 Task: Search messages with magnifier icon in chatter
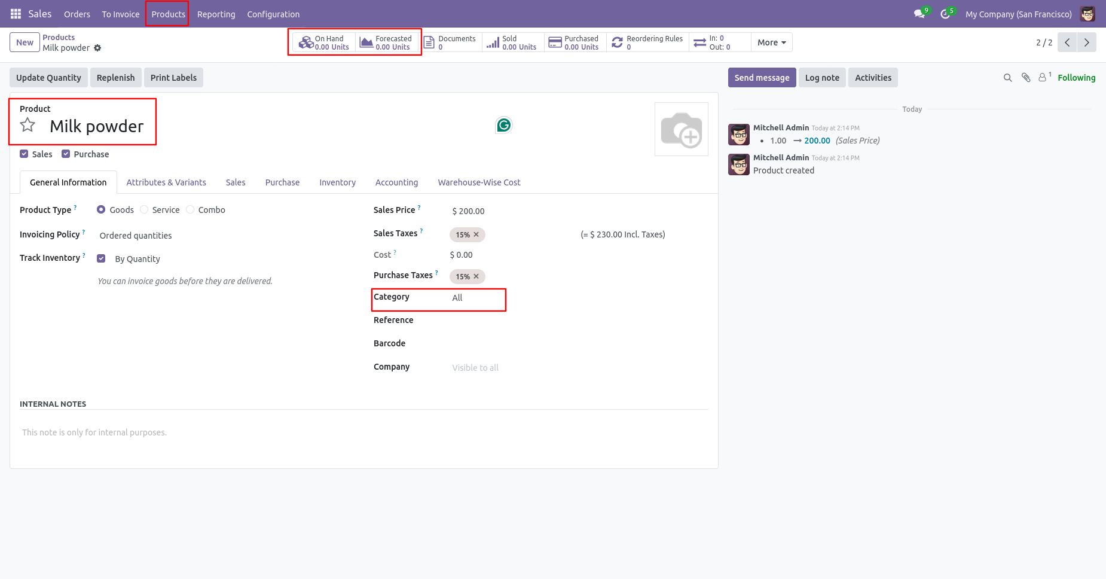coord(1008,78)
